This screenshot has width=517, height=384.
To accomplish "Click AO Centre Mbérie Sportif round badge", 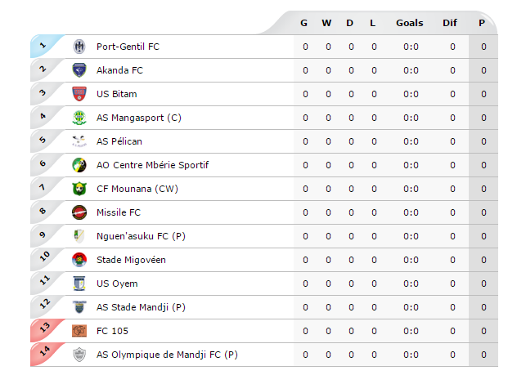I will [79, 165].
